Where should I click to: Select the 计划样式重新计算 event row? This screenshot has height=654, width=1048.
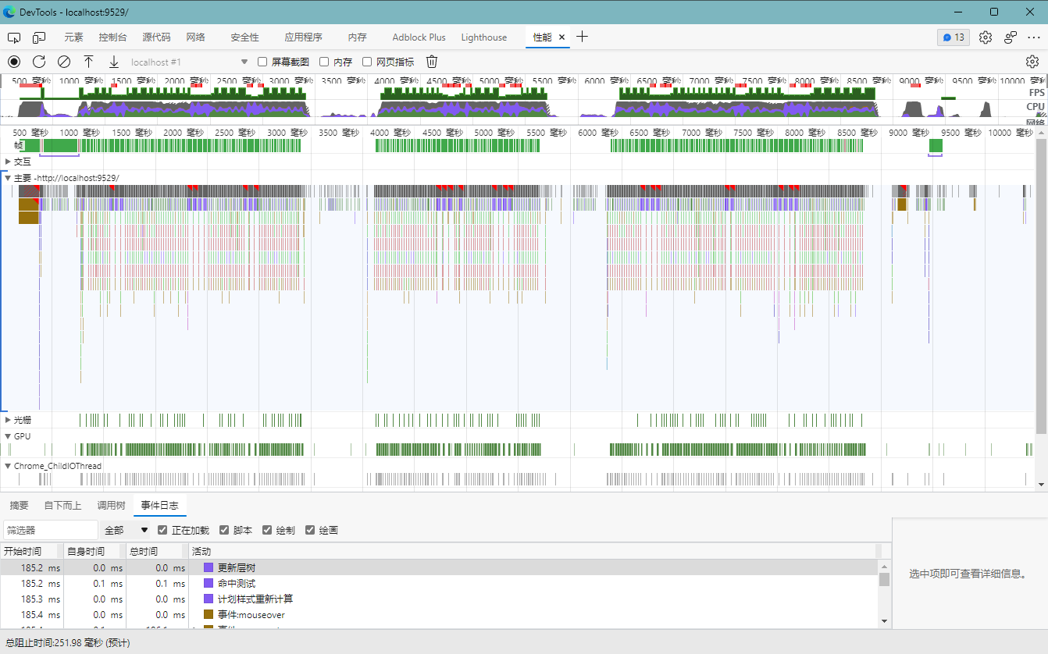tap(439, 599)
